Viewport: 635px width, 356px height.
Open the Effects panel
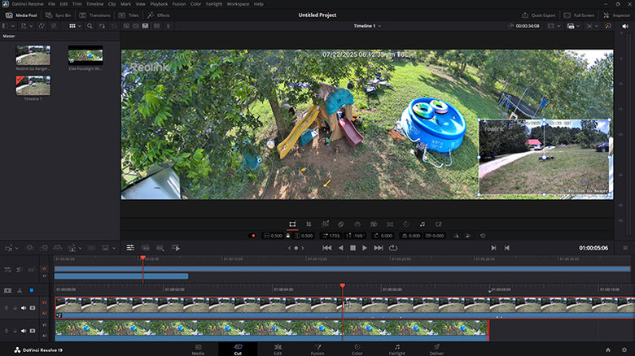click(159, 15)
